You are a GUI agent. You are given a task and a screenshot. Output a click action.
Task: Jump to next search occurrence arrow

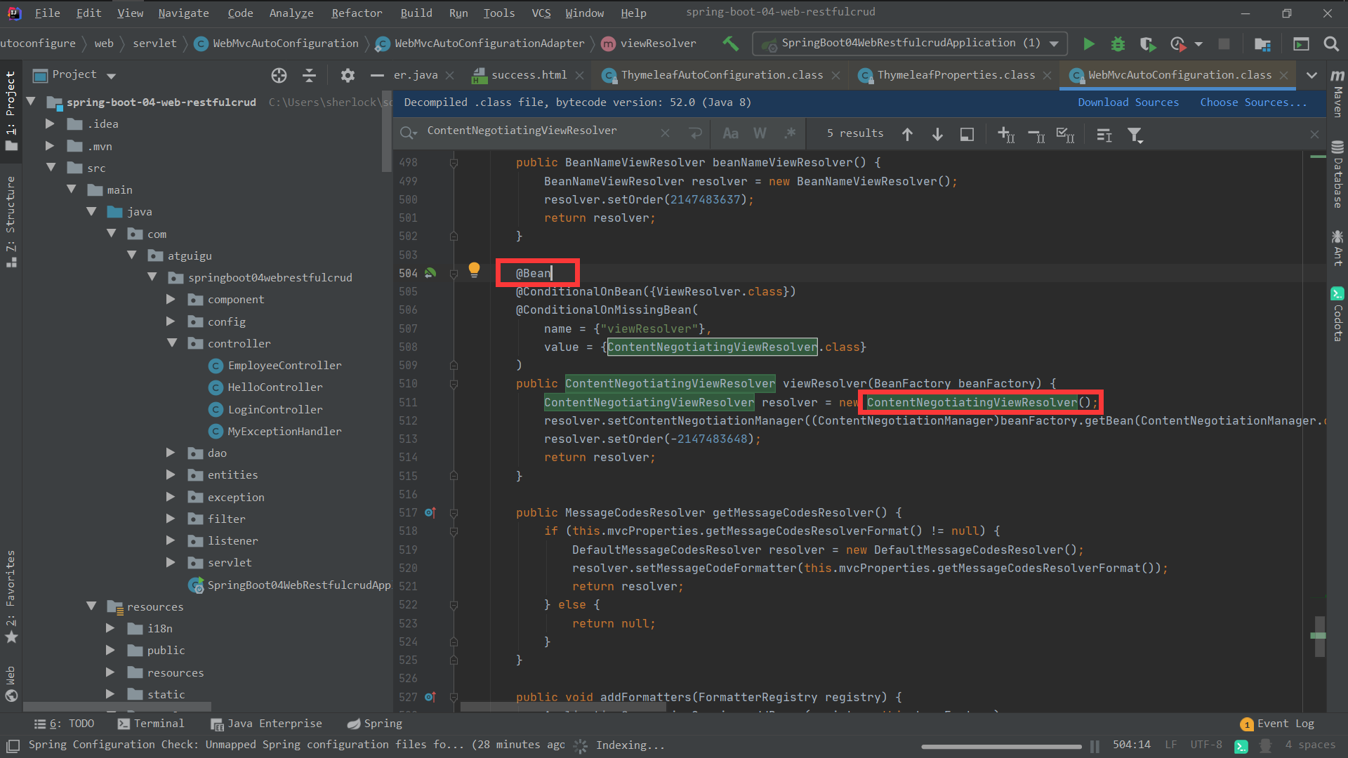(x=937, y=134)
